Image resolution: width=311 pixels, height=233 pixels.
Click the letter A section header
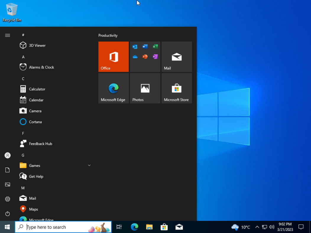[x=23, y=57]
